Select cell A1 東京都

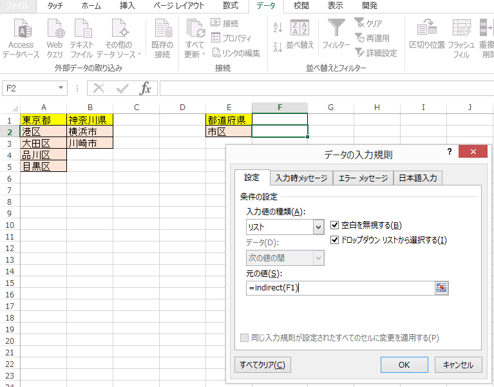pos(44,120)
